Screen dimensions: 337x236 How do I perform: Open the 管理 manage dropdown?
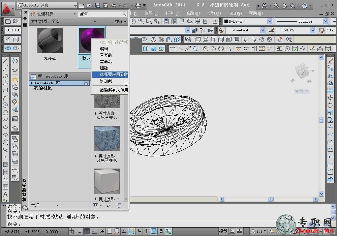[x=45, y=205]
